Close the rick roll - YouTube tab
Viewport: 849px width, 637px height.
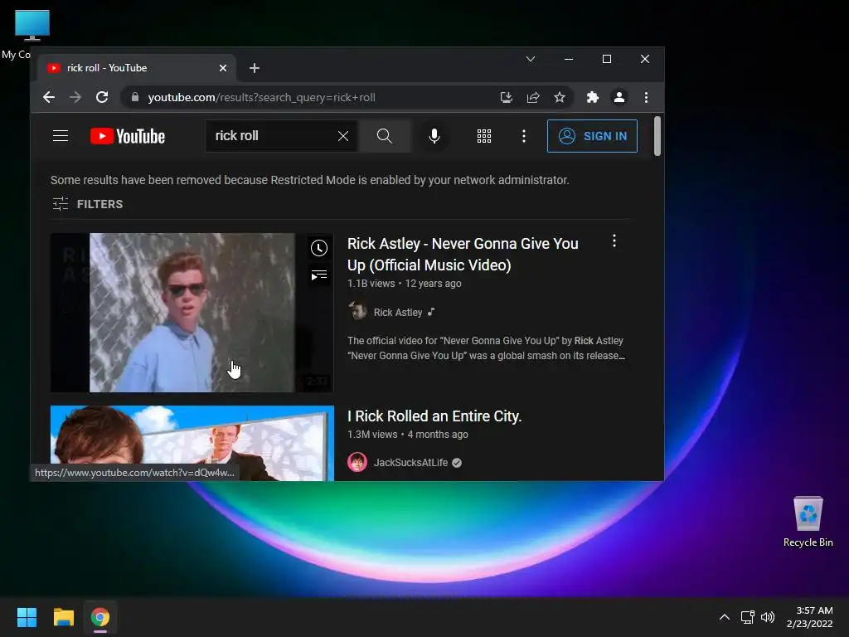coord(223,68)
